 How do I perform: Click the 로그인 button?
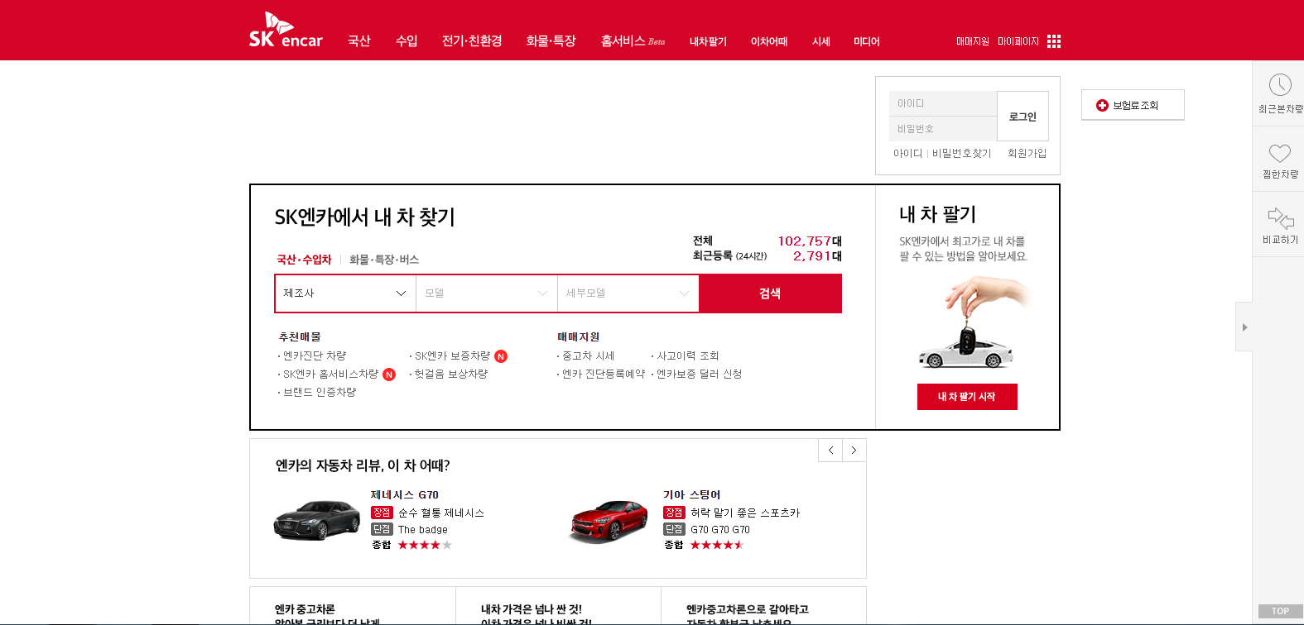[x=1023, y=117]
